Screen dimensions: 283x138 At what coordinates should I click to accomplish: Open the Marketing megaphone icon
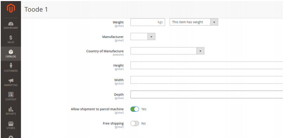click(11, 81)
